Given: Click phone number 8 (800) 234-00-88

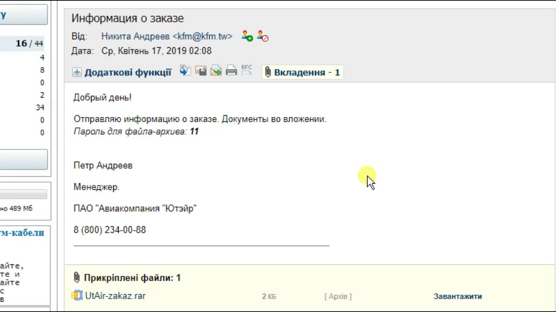Looking at the screenshot, I should (x=110, y=230).
